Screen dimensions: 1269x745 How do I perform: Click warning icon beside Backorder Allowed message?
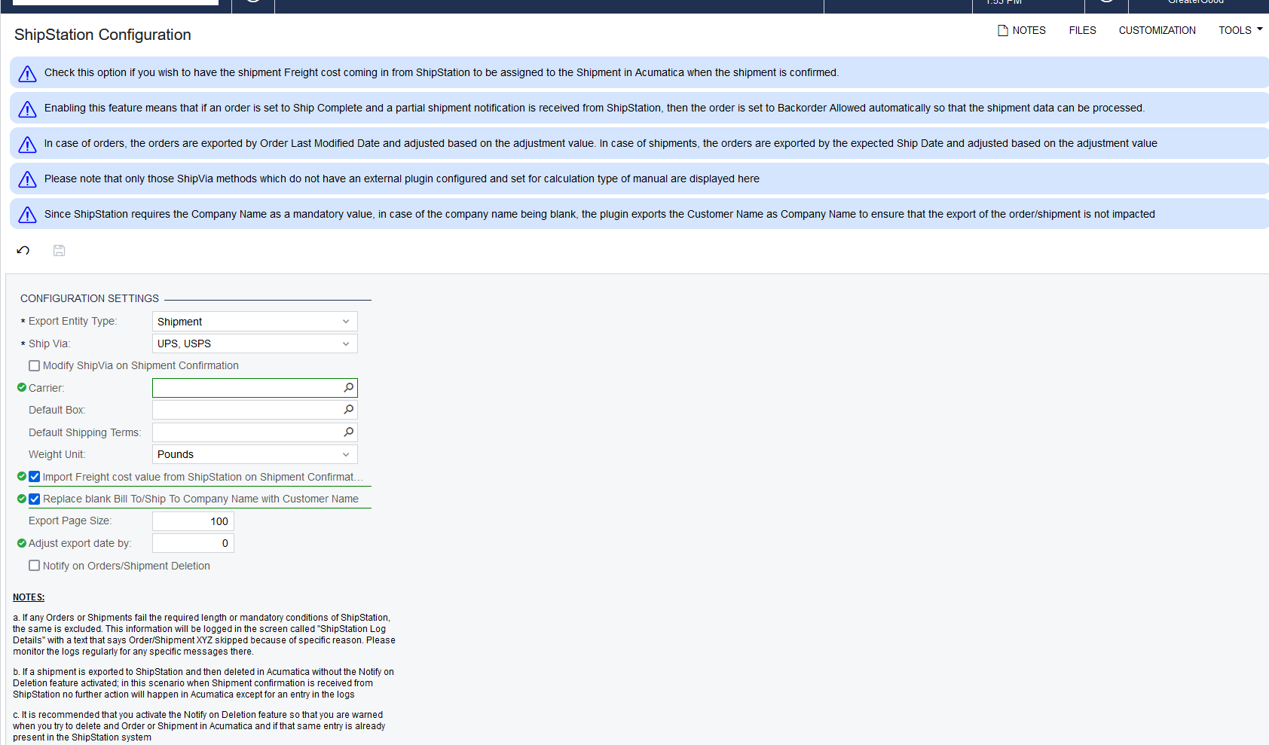pyautogui.click(x=27, y=108)
